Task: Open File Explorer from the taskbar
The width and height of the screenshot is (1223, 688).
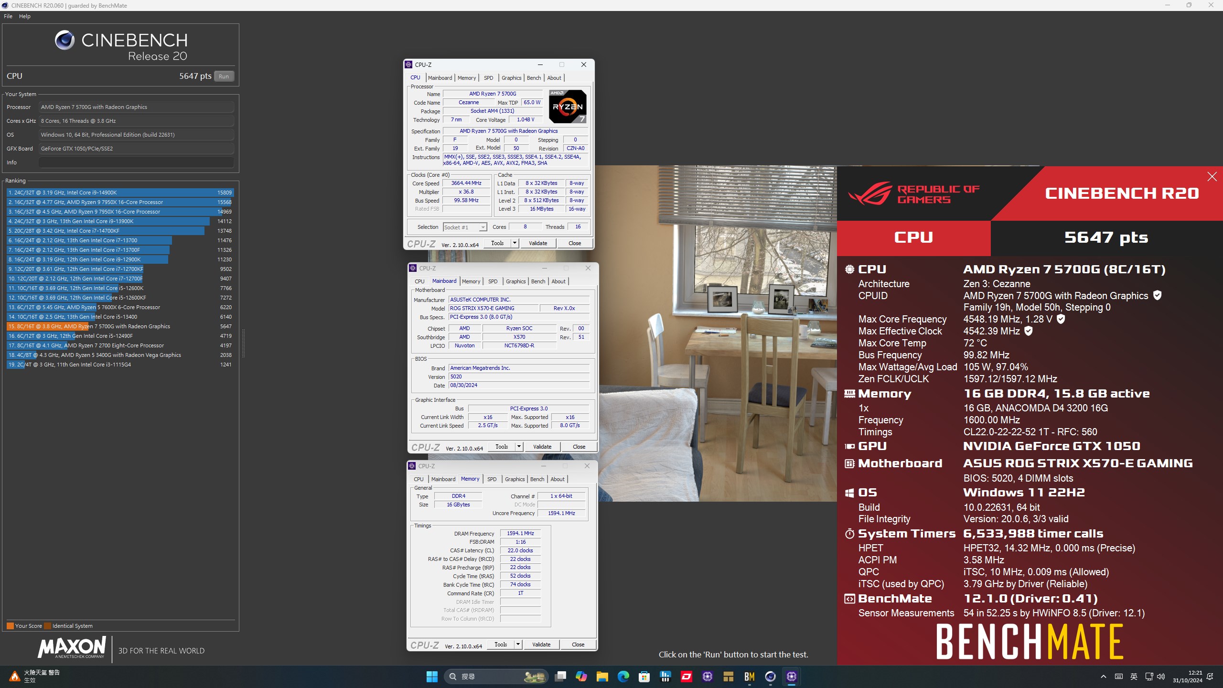Action: click(602, 677)
